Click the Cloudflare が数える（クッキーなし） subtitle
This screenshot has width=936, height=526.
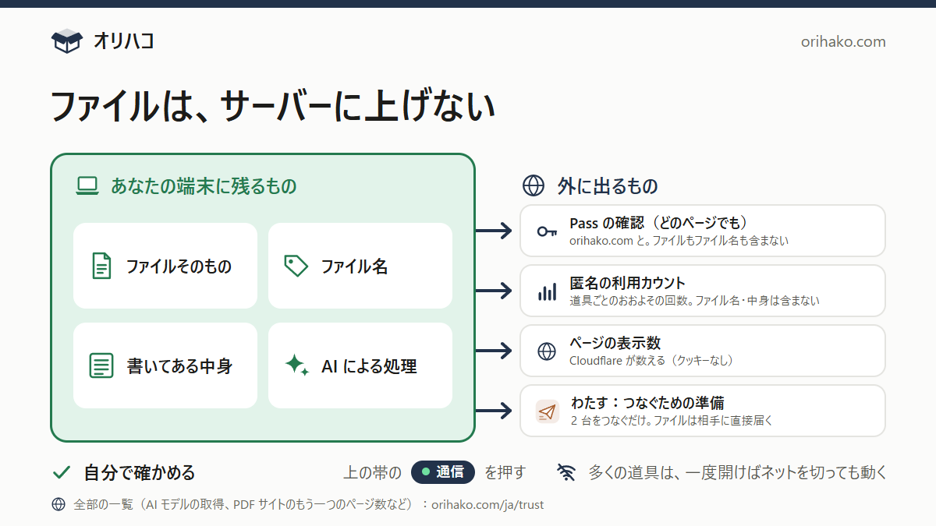point(651,361)
